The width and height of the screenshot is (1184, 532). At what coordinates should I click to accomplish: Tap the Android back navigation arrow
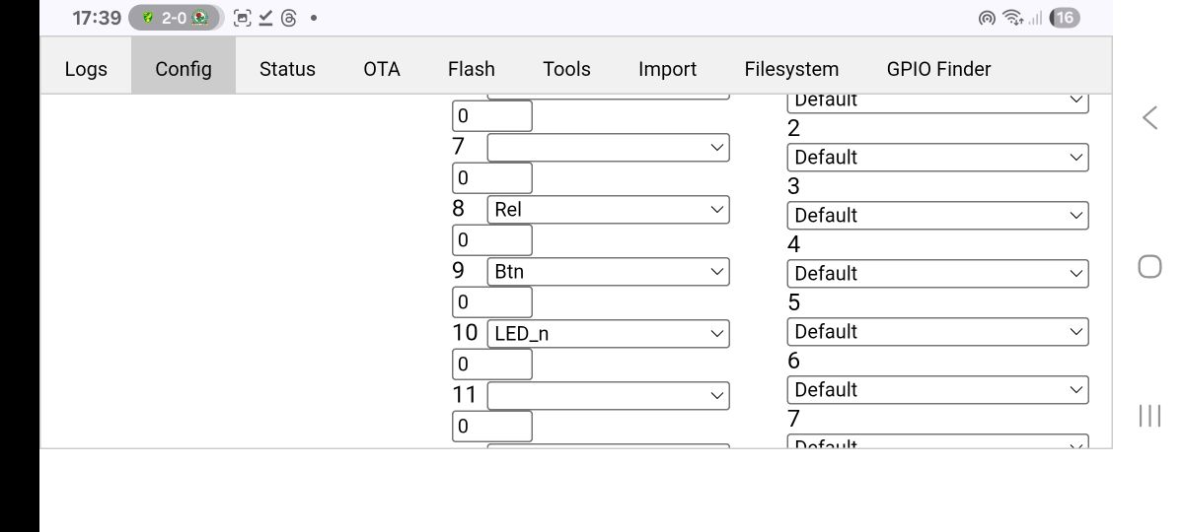[x=1149, y=118]
